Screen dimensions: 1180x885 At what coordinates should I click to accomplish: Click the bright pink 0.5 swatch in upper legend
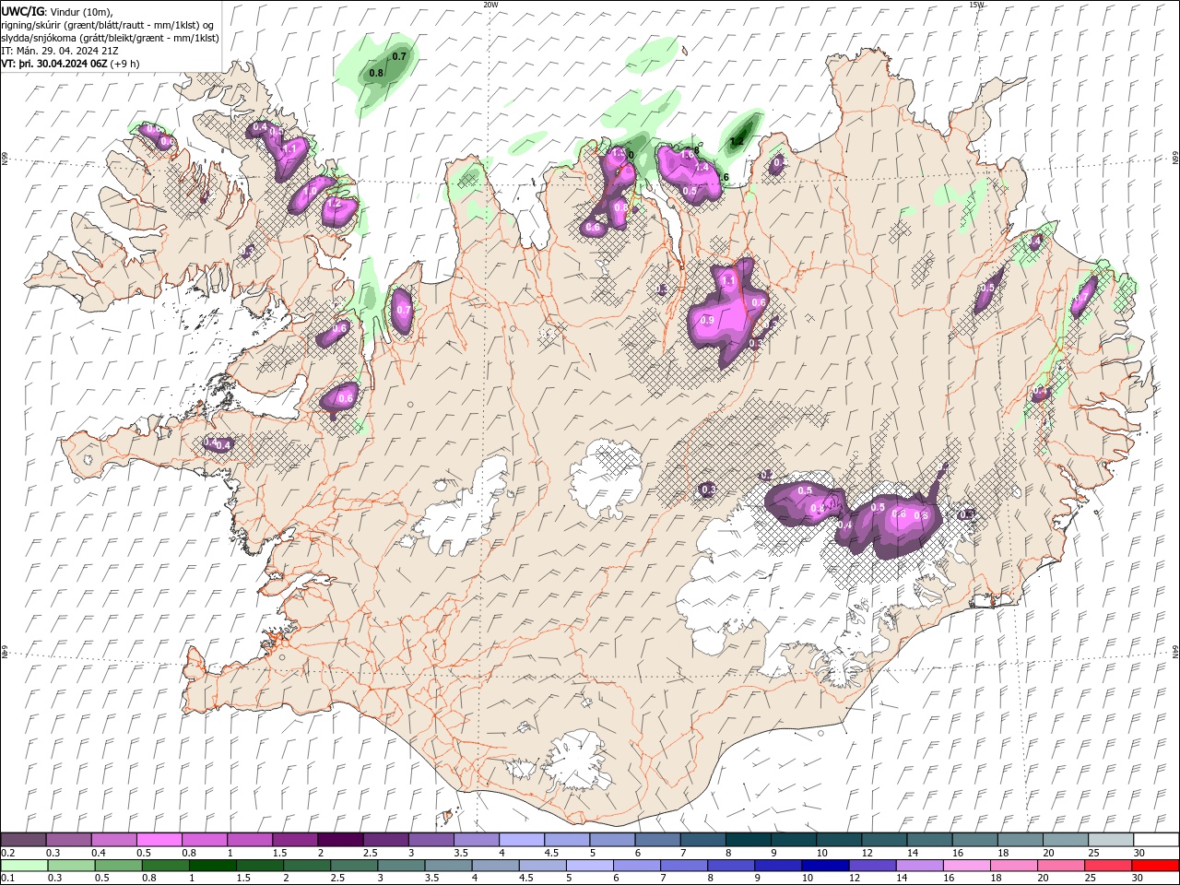click(x=159, y=840)
